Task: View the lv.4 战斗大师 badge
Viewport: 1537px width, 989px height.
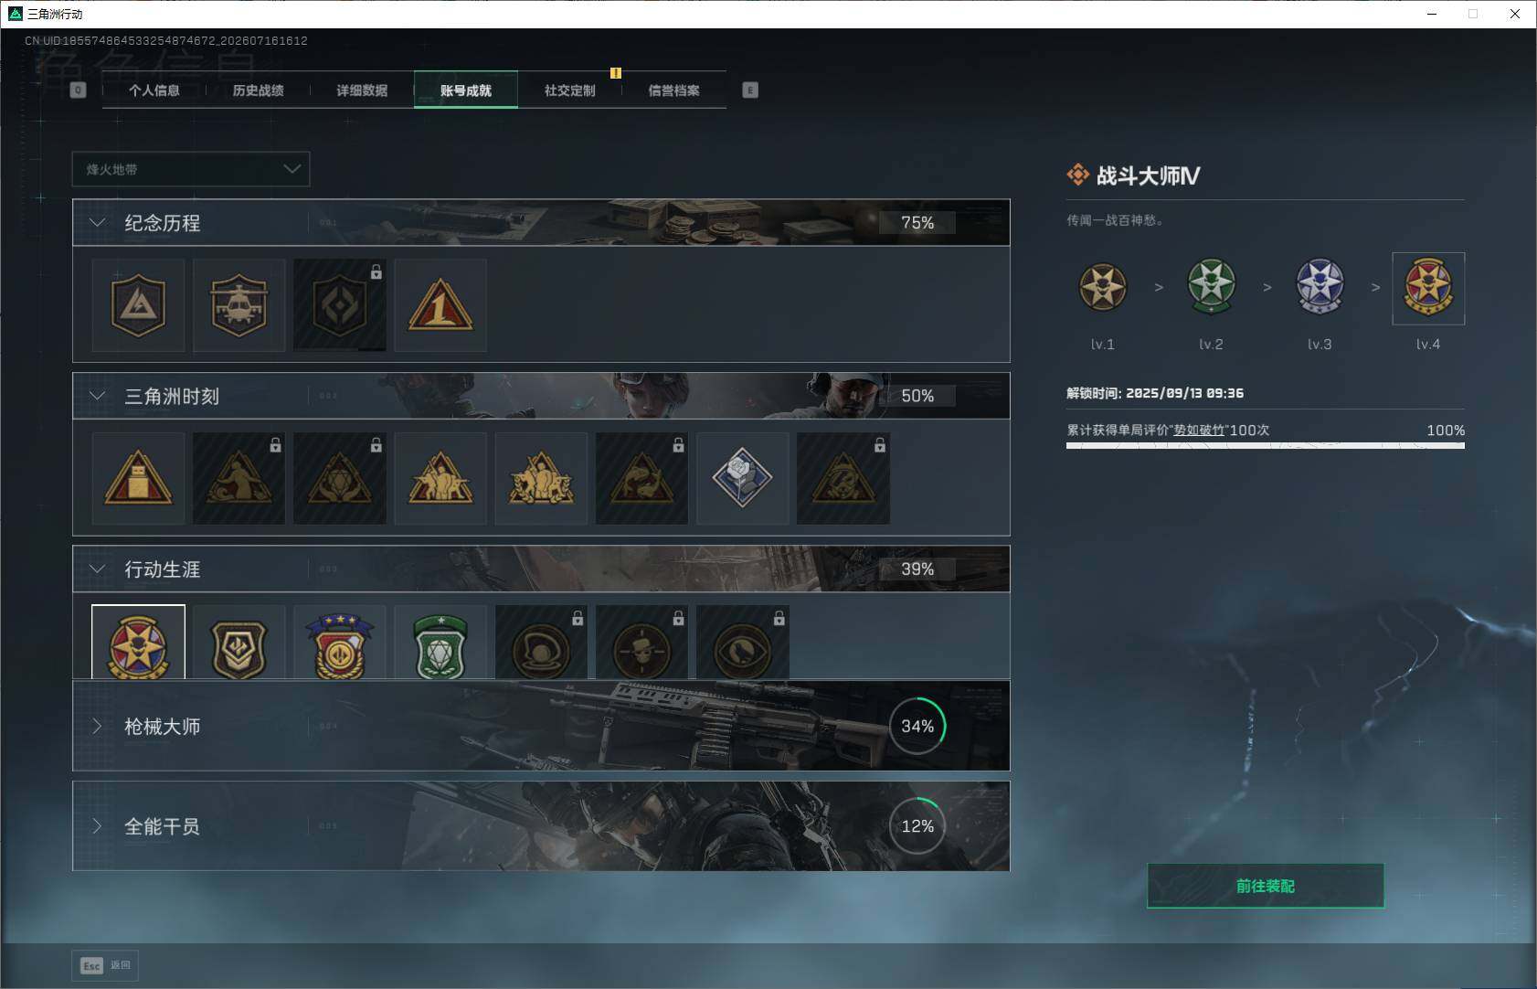Action: click(1428, 289)
